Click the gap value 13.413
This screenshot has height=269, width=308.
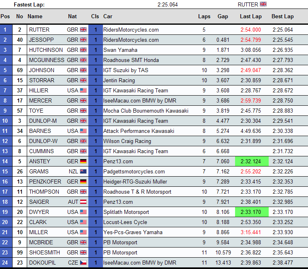pos(223,263)
